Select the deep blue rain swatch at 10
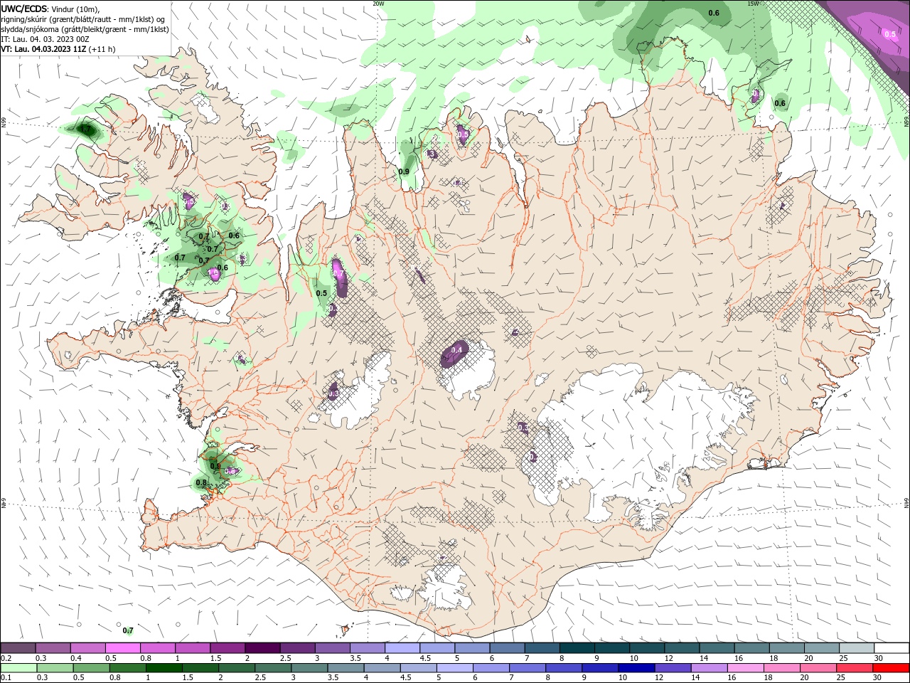 click(635, 668)
